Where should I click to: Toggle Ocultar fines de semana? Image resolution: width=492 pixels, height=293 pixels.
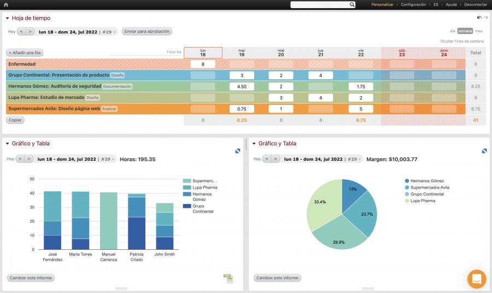462,41
